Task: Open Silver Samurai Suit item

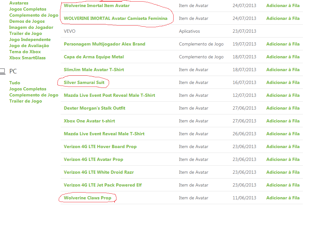Action: click(x=84, y=82)
